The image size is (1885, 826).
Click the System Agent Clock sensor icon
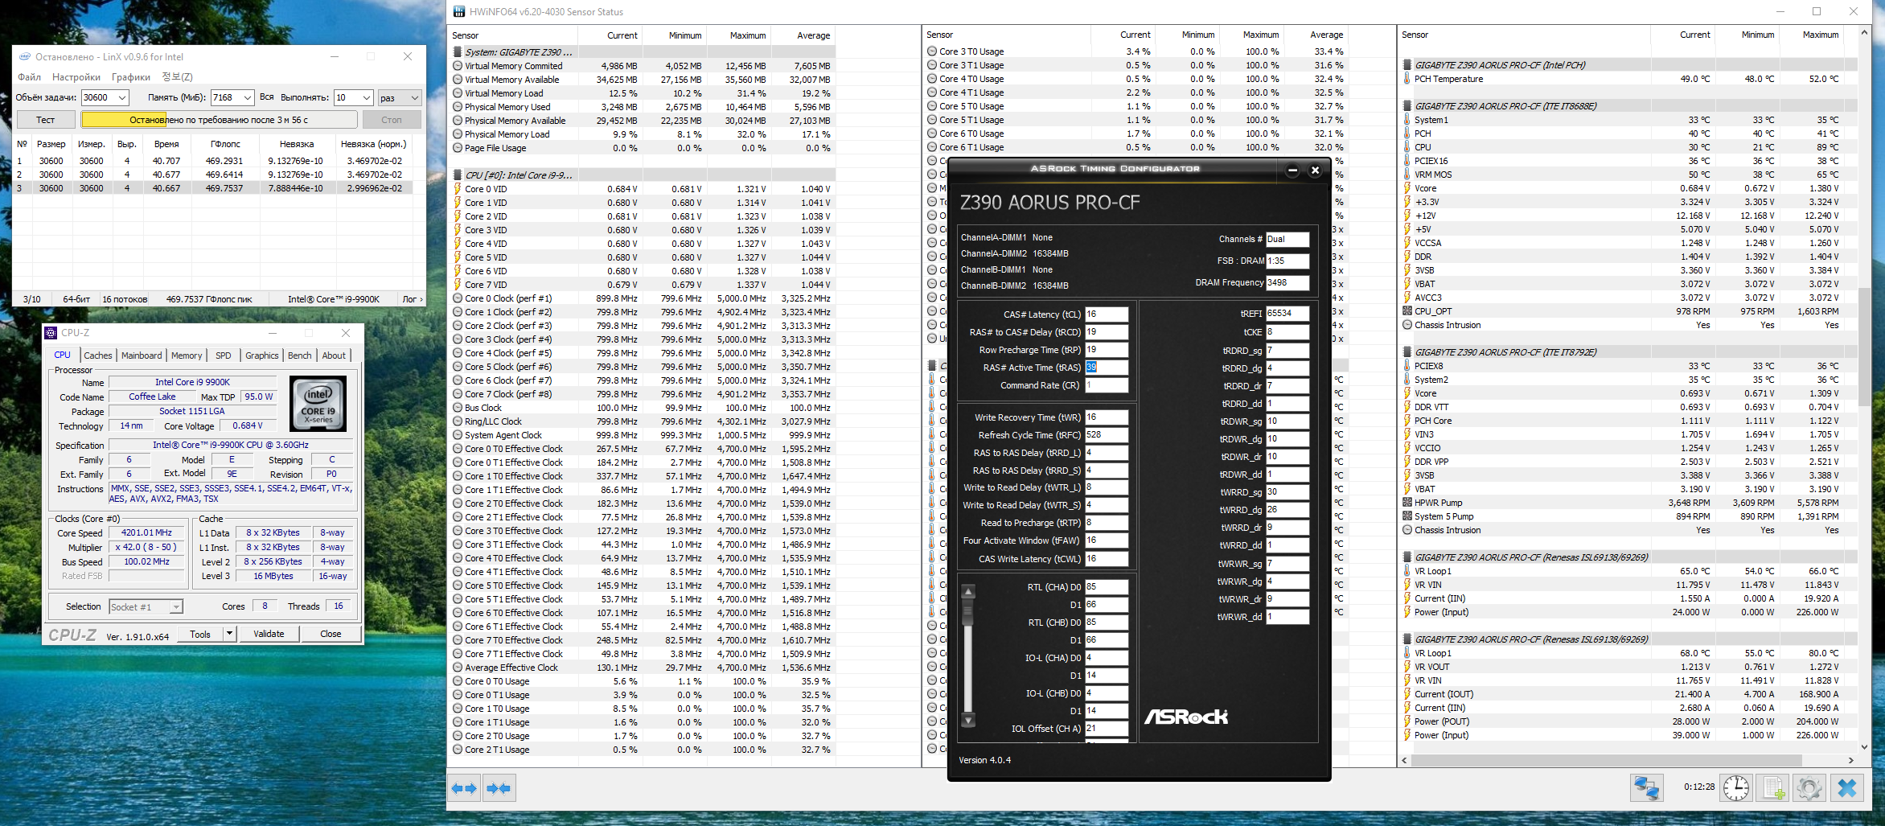pyautogui.click(x=458, y=435)
